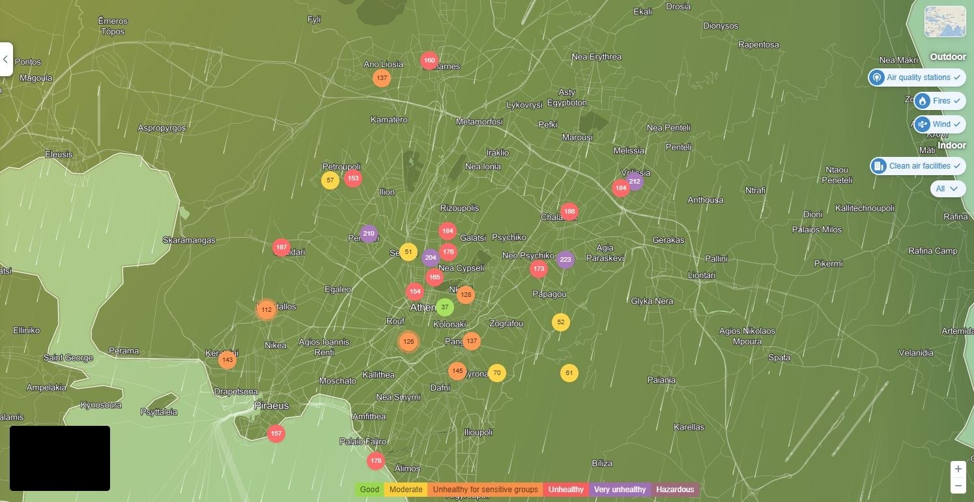Toggle the Wind layer off

coord(939,124)
